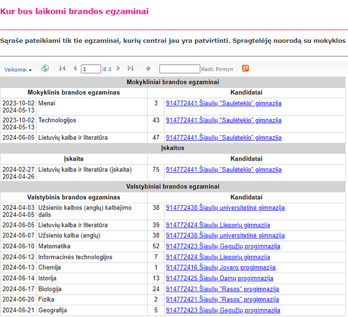Open Jovaro progimnazija link for Chemija
348x317 pixels.
click(x=221, y=267)
